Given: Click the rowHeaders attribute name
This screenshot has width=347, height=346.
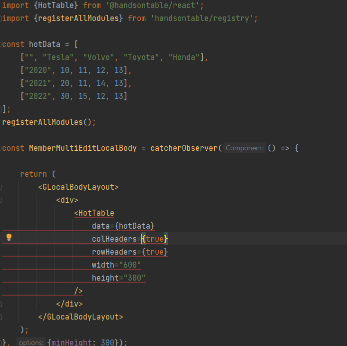Looking at the screenshot, I should (x=114, y=252).
